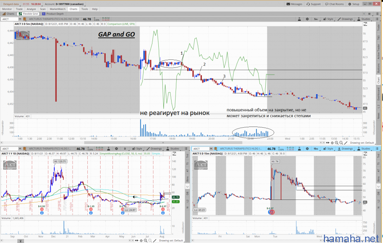383x243 pixels.
Task: Click the pan arrows icon below the top chart
Action: pyautogui.click(x=328, y=143)
